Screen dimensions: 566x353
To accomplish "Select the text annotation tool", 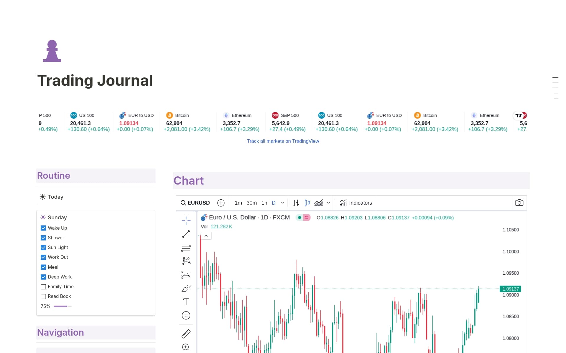I will (x=186, y=301).
